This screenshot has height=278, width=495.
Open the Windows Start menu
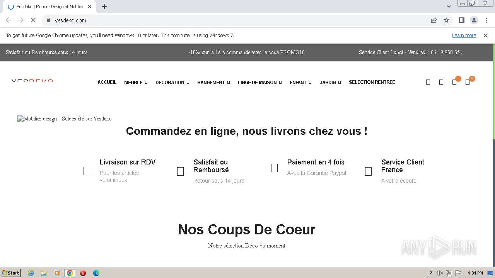pyautogui.click(x=11, y=273)
